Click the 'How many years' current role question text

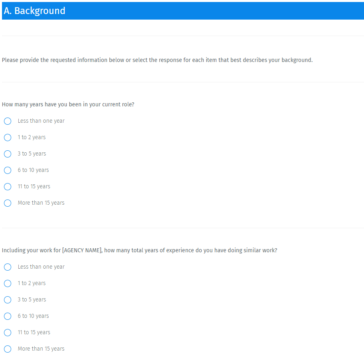point(68,104)
